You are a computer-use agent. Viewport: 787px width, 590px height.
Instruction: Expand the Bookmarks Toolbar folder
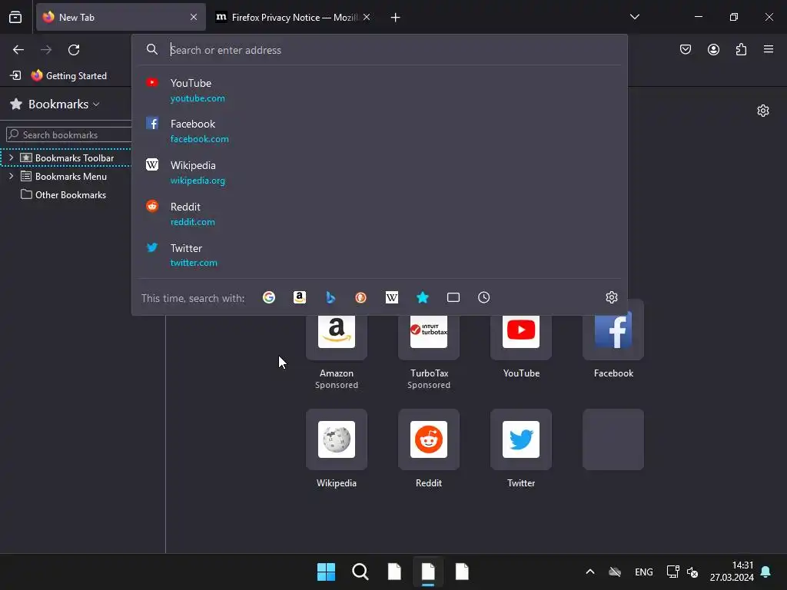[11, 157]
